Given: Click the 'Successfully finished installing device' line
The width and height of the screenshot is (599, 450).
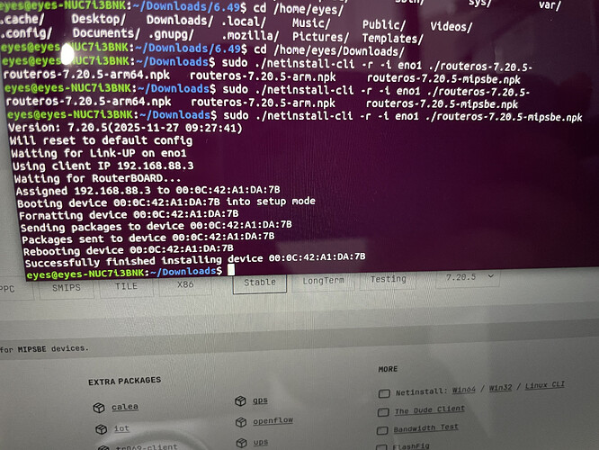Looking at the screenshot, I should 195,261.
